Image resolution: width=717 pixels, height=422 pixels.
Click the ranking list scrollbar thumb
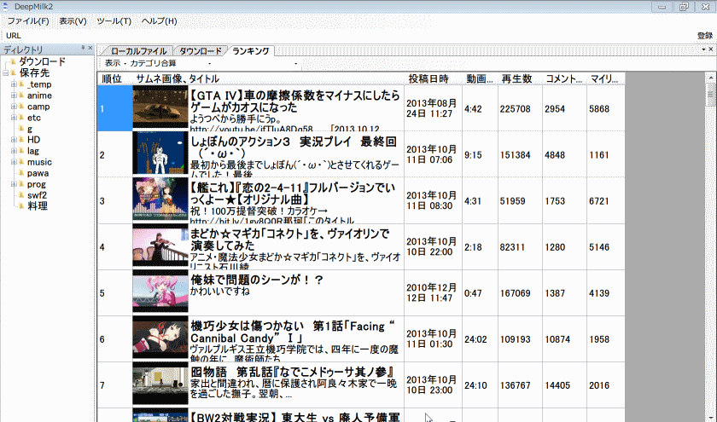pyautogui.click(x=710, y=95)
